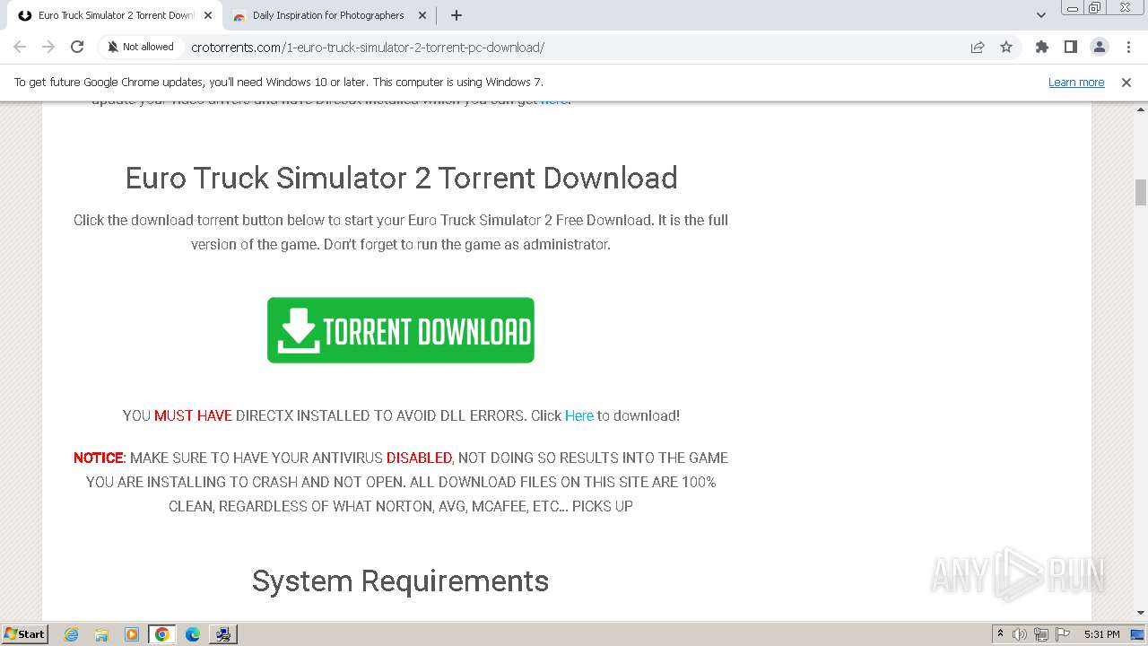Viewport: 1148px width, 646px height.
Task: Reload the current page
Action: click(x=77, y=47)
